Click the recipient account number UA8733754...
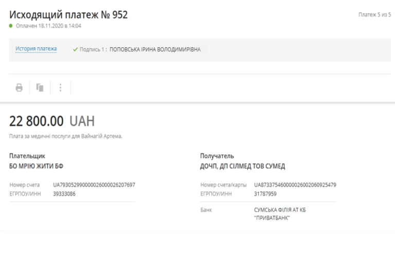 (295, 185)
